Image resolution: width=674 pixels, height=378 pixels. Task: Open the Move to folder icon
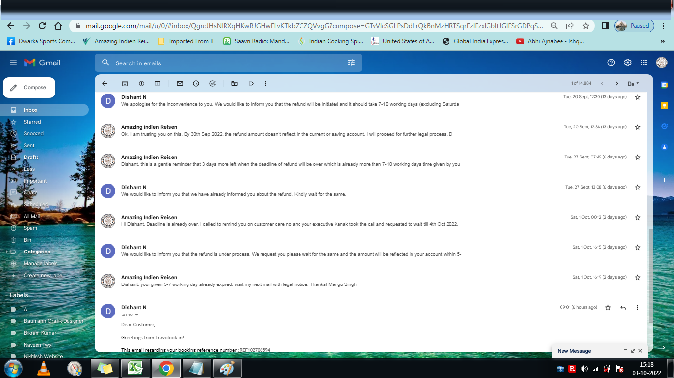234,84
